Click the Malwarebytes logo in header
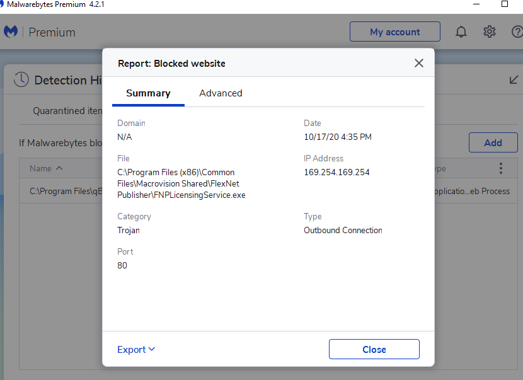This screenshot has width=523, height=380. pos(11,32)
